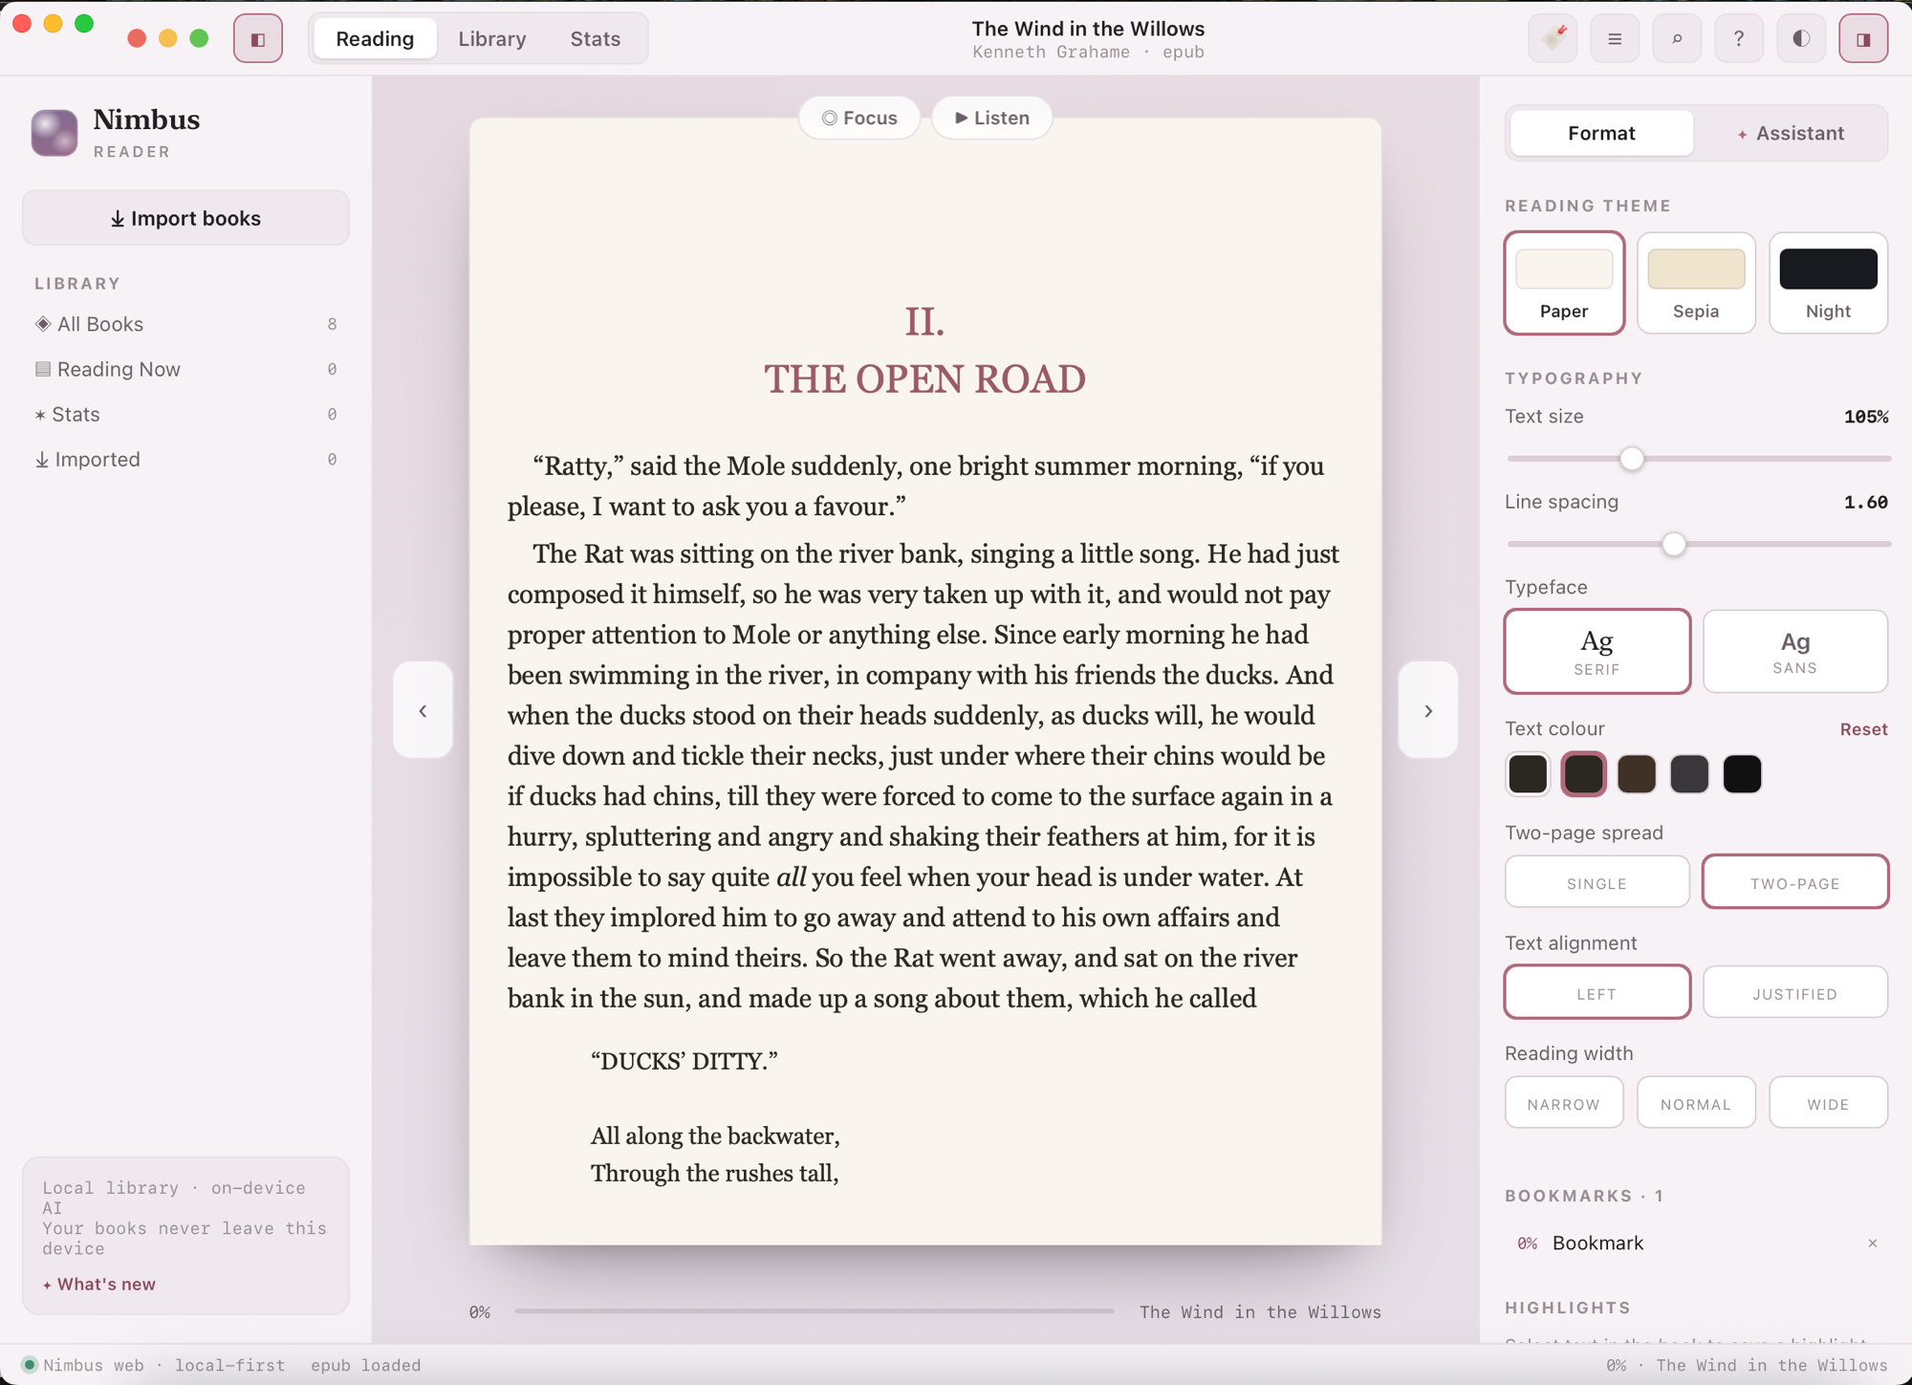
Task: Click the Nimbus Reader logo
Action: coord(54,133)
